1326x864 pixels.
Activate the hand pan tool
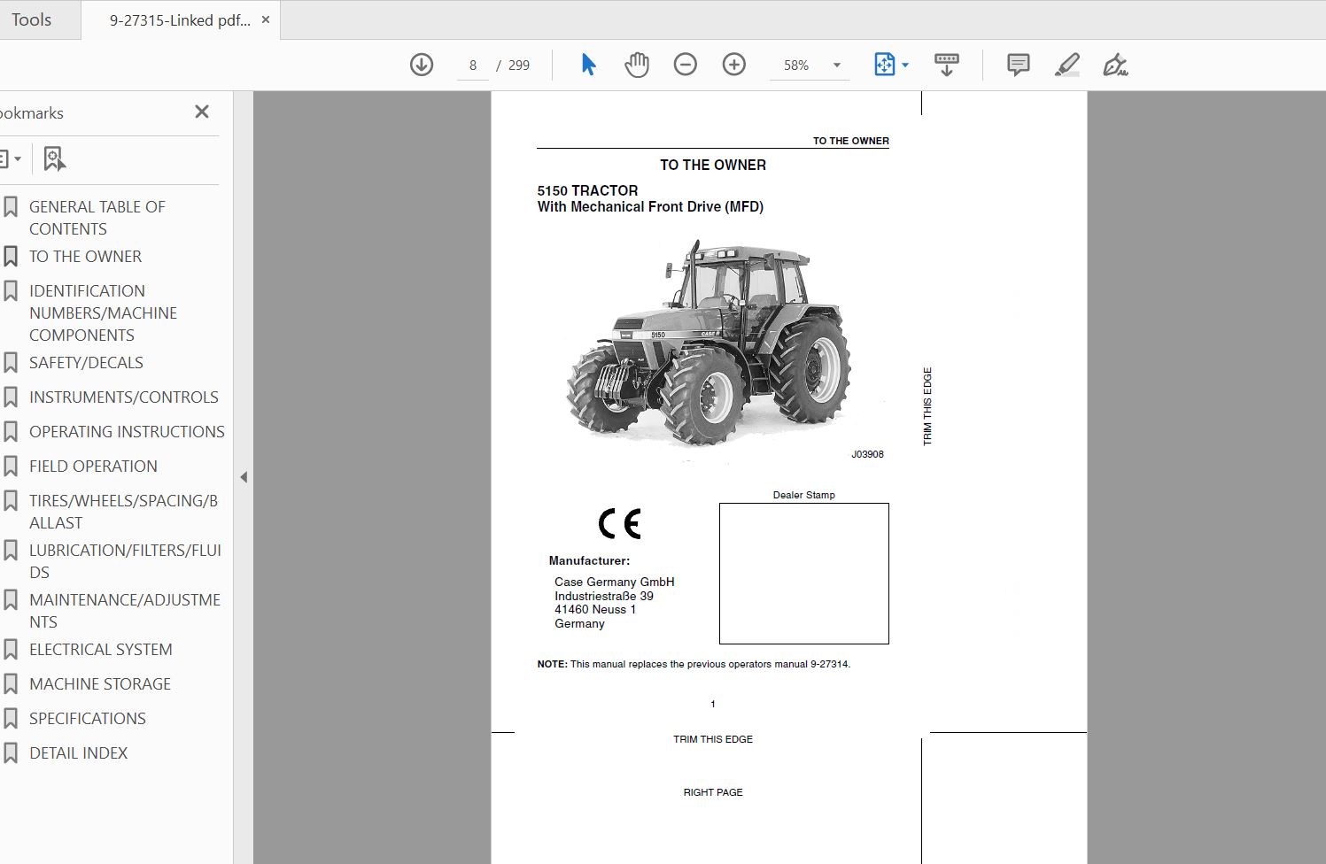click(x=636, y=65)
